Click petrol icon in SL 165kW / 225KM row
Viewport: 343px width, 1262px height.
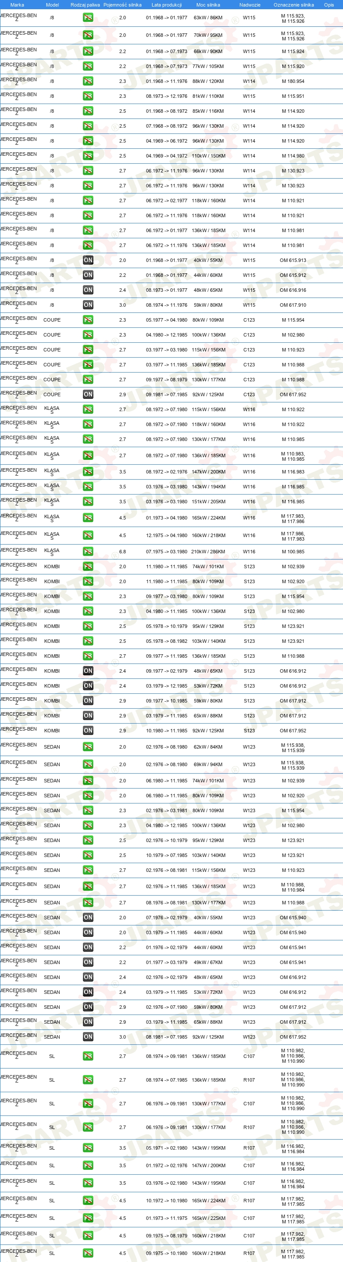(88, 1219)
